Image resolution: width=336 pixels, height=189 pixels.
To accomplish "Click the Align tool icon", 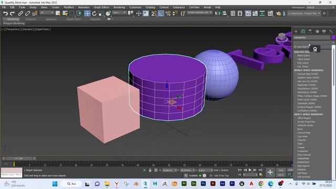I will click(x=224, y=14).
